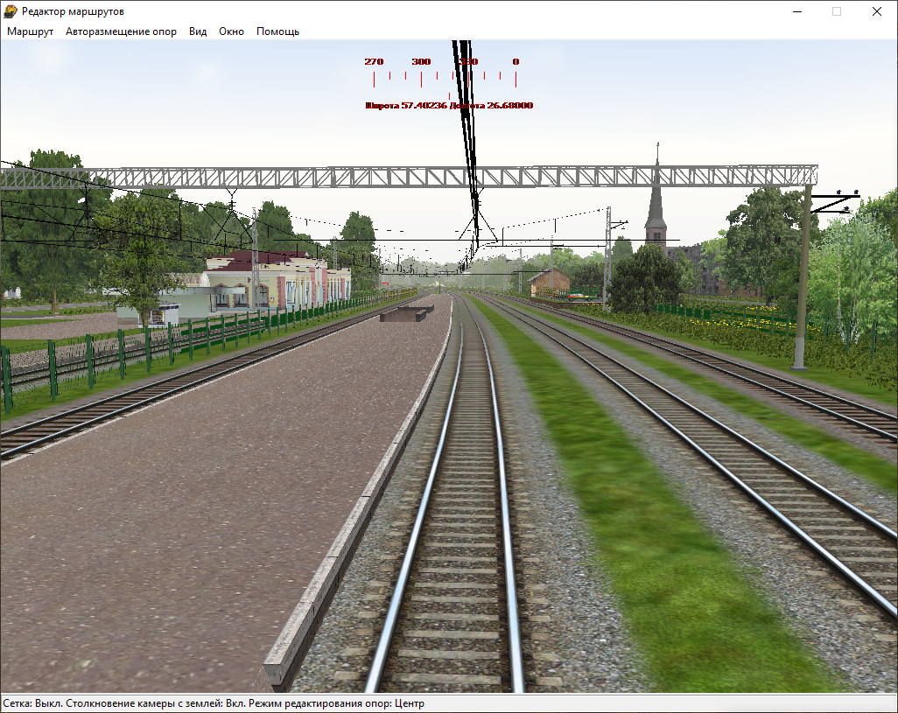Click the latitude and longitude readout
The image size is (898, 713).
pos(449,106)
